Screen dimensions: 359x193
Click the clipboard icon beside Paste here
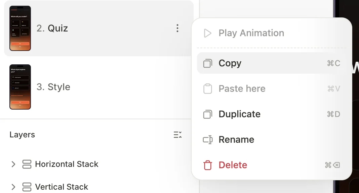(208, 89)
